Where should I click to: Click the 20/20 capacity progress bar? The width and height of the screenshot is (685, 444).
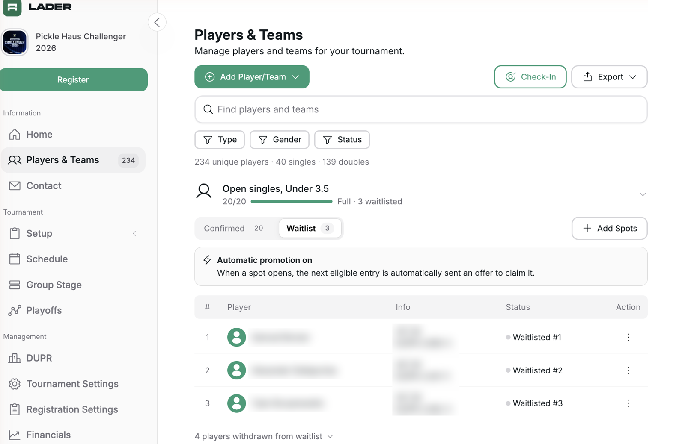coord(292,202)
